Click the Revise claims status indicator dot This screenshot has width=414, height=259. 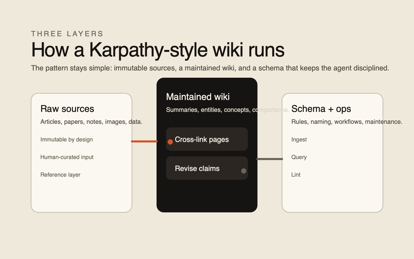click(x=244, y=171)
